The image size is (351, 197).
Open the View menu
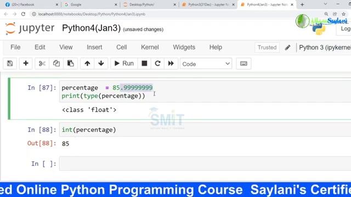coord(66,48)
